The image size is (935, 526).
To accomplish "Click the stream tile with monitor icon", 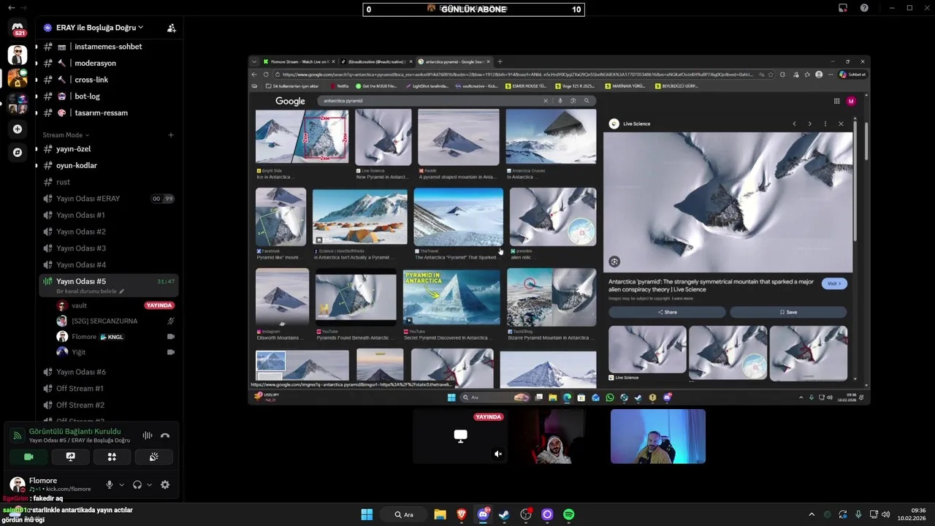I will tap(460, 437).
